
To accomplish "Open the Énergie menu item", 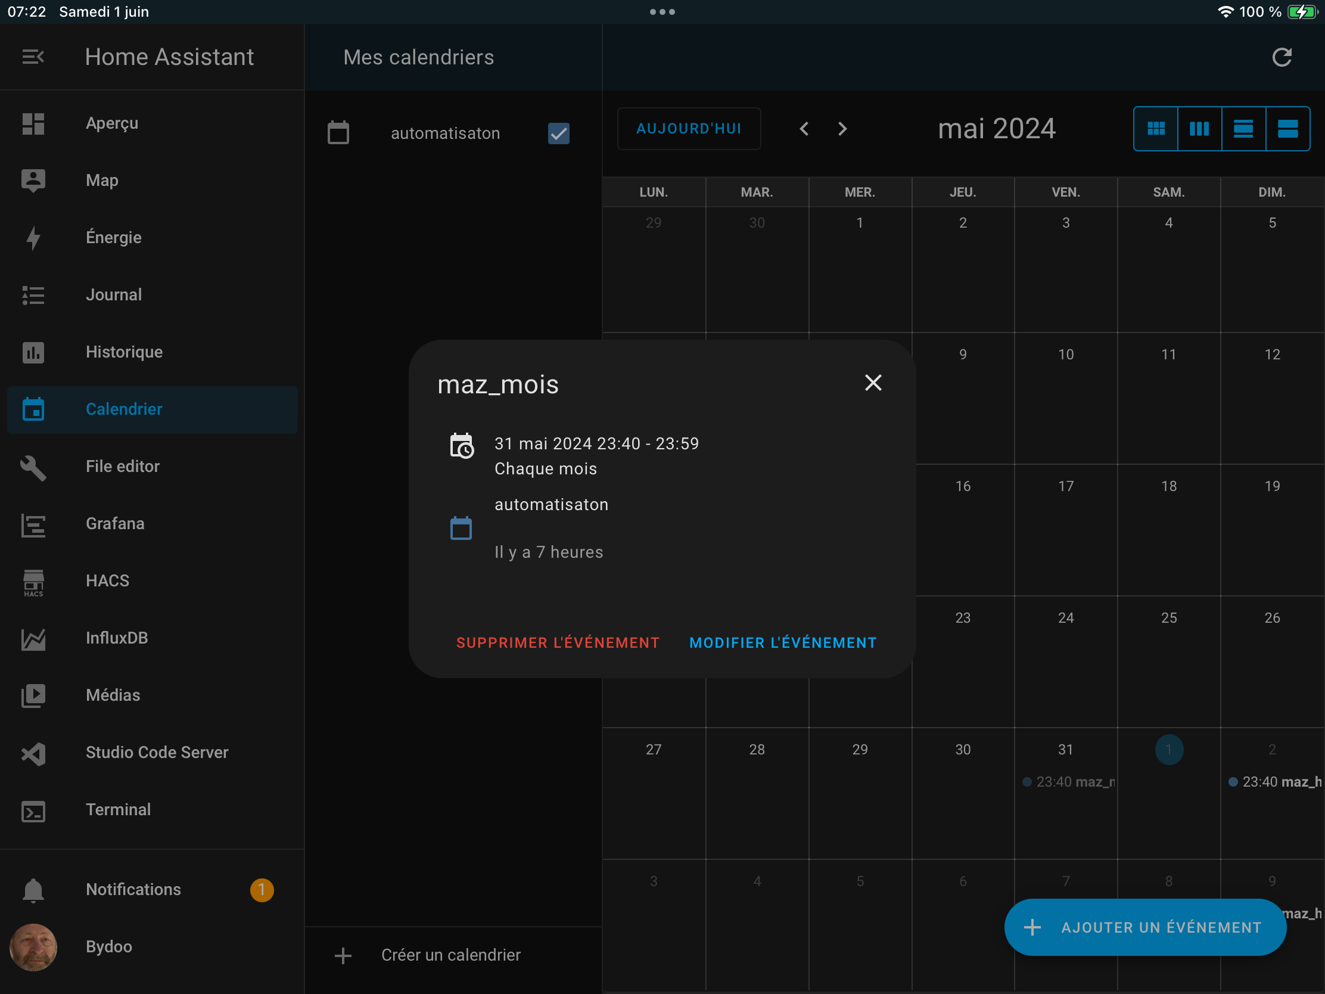I will pos(114,238).
